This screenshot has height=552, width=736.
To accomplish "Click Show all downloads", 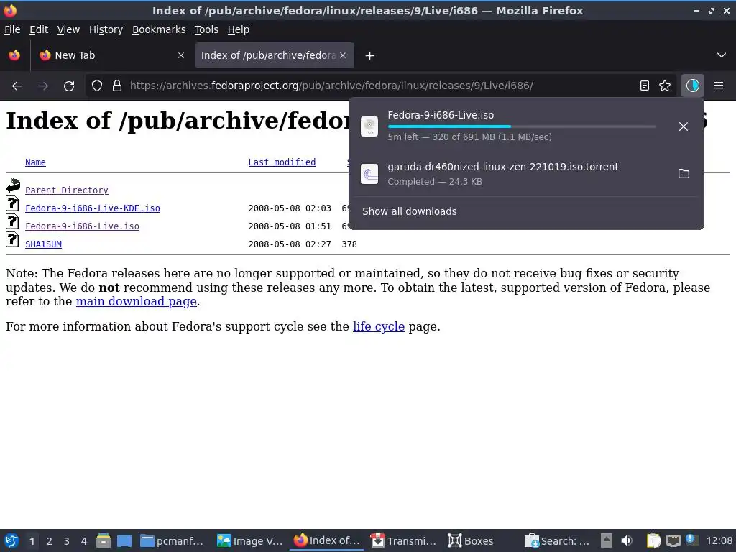I will point(409,211).
